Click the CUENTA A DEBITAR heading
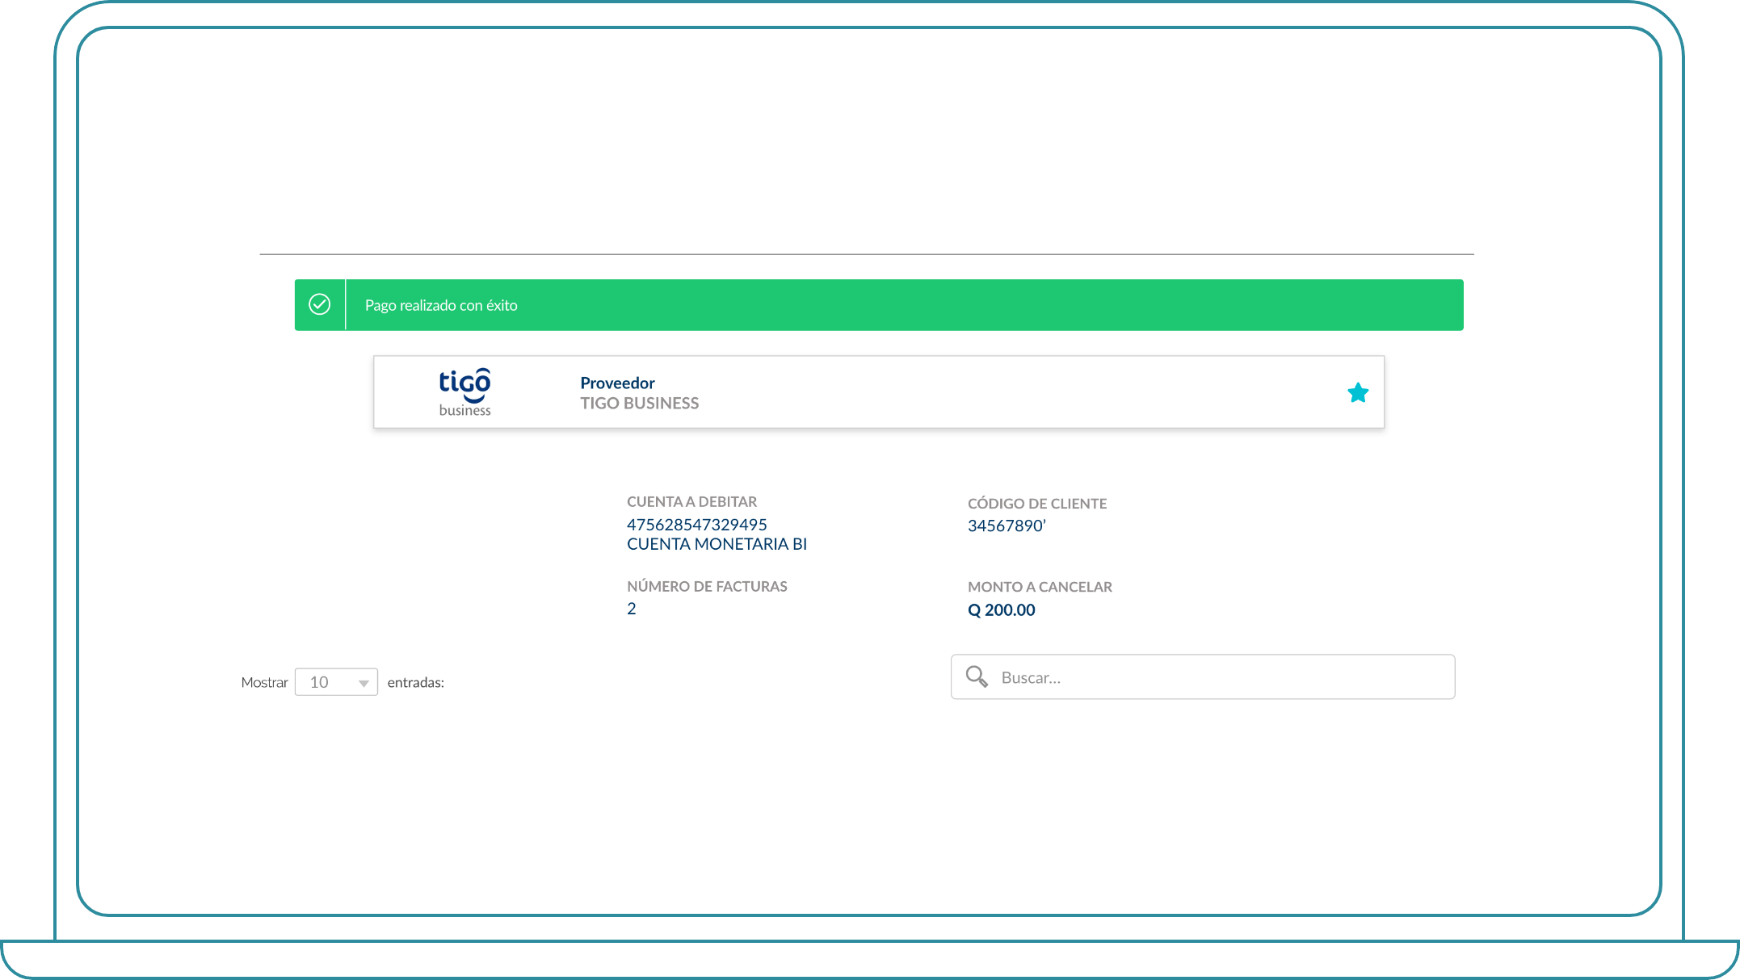Image resolution: width=1740 pixels, height=980 pixels. (691, 501)
